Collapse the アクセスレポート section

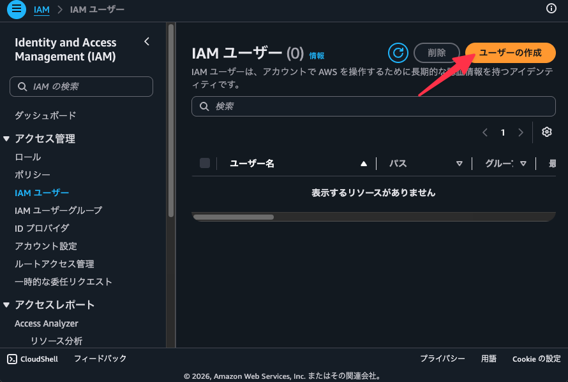pos(6,305)
